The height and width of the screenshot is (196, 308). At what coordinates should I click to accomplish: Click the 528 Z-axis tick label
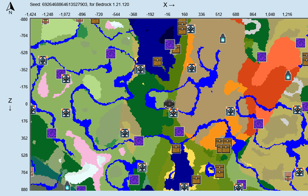click(x=24, y=155)
